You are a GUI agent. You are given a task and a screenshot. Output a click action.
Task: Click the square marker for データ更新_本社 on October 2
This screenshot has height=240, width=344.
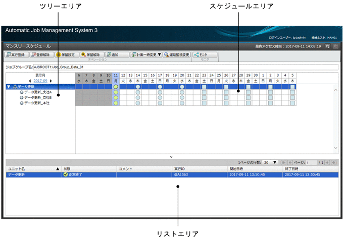(x=271, y=103)
